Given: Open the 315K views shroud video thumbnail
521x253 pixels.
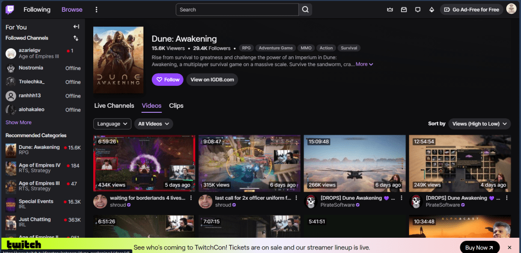Looking at the screenshot, I should 250,163.
